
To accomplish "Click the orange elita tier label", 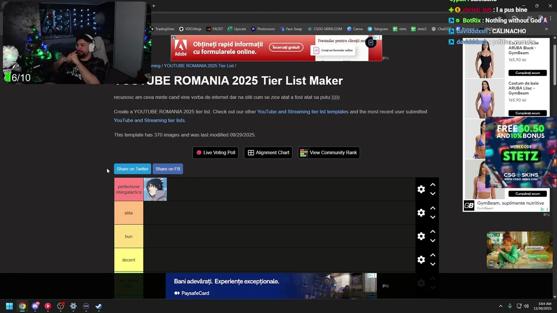I will point(128,213).
